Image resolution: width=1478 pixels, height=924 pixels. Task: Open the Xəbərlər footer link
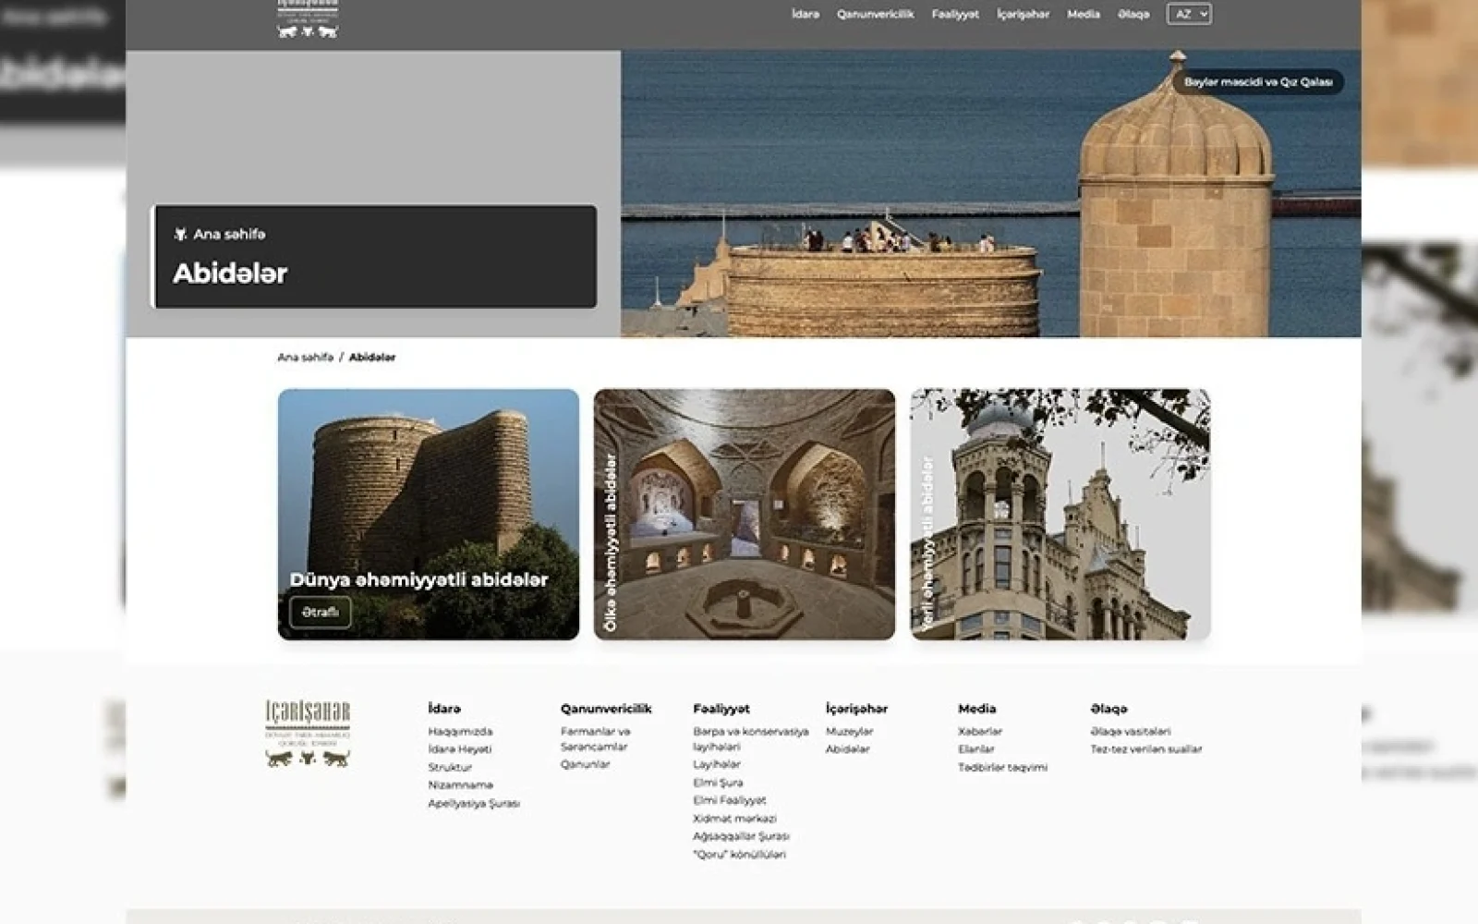point(979,731)
